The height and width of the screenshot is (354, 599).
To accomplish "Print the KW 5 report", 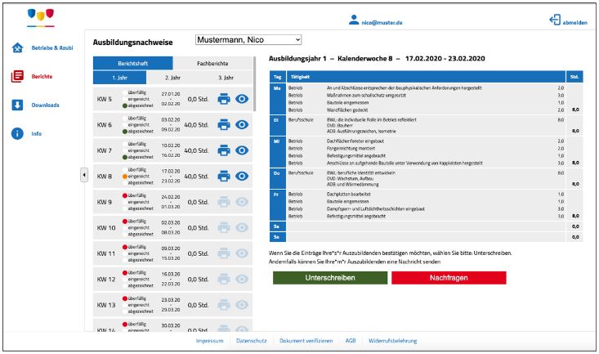I will (224, 99).
